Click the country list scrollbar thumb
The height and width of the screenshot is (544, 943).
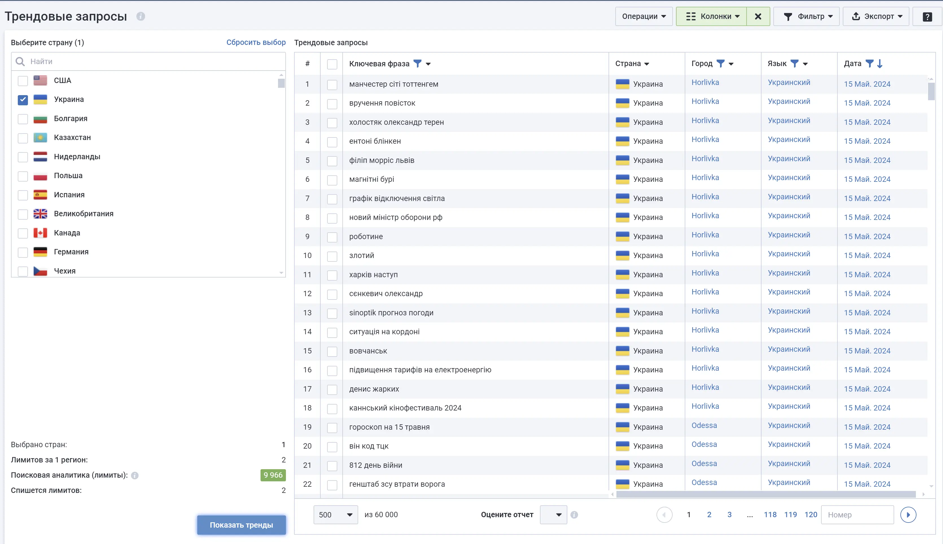[x=281, y=83]
